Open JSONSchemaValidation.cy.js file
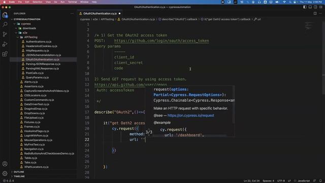Image resolution: width=325 pixels, height=183 pixels. pyautogui.click(x=43, y=55)
